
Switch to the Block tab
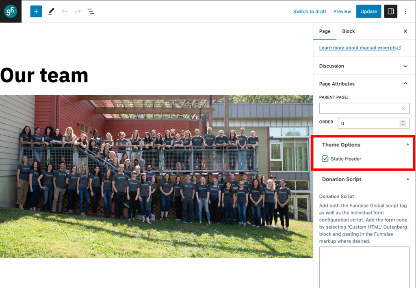pyautogui.click(x=348, y=31)
